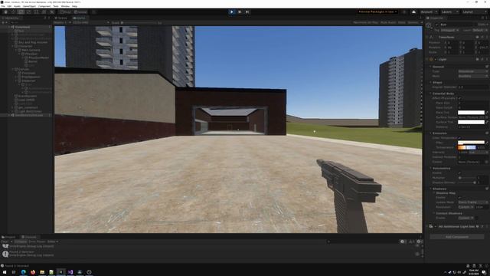Screen dimensions: 490x276
Task: Pick Flare Tint color with eyedropper
Action: 487,113
